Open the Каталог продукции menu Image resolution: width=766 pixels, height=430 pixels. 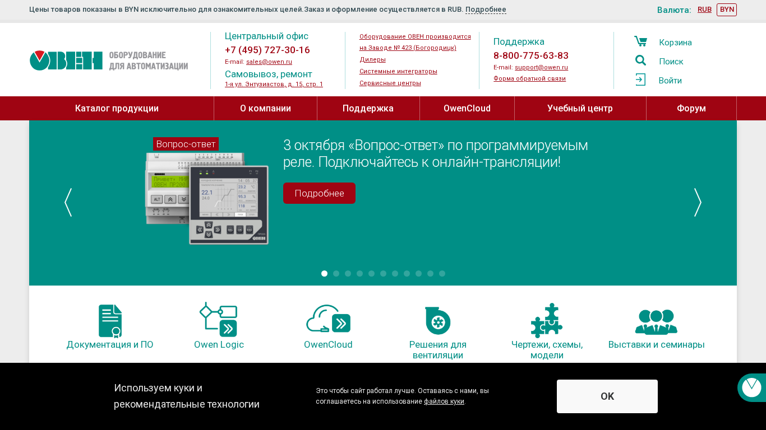pyautogui.click(x=117, y=108)
